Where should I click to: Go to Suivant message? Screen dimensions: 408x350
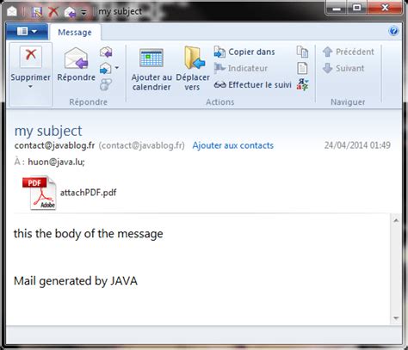pyautogui.click(x=343, y=68)
